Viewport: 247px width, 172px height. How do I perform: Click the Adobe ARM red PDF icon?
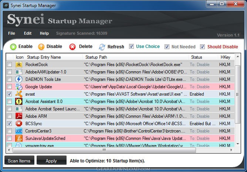click(x=19, y=116)
